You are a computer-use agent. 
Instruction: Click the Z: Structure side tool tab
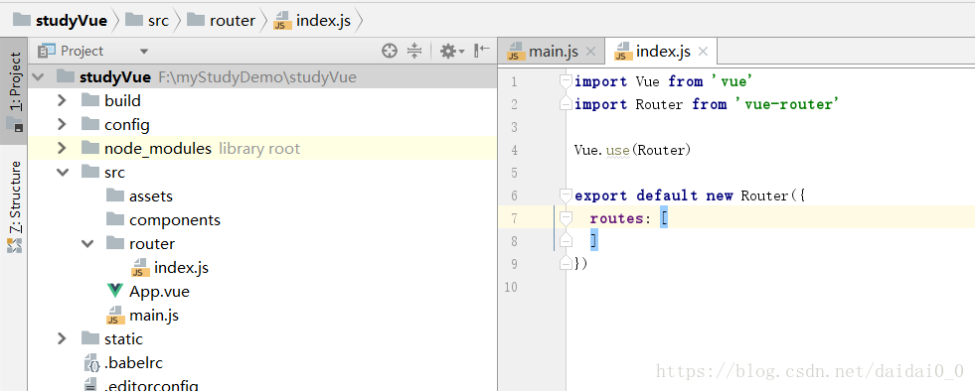tap(14, 206)
